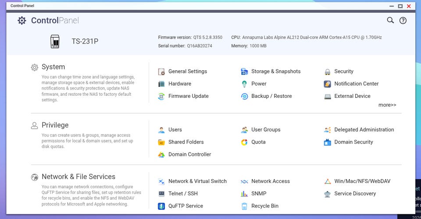Image resolution: width=421 pixels, height=219 pixels.
Task: Click the Firmware Update icon
Action: click(x=161, y=96)
